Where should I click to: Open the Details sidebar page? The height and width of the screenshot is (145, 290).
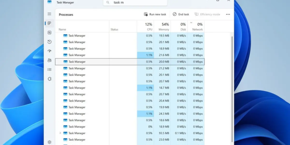point(49,70)
